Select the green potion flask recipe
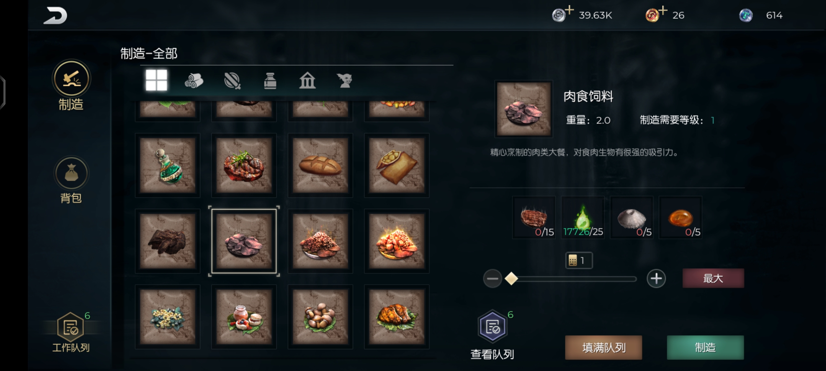Screen dimensions: 826x371 pos(168,165)
